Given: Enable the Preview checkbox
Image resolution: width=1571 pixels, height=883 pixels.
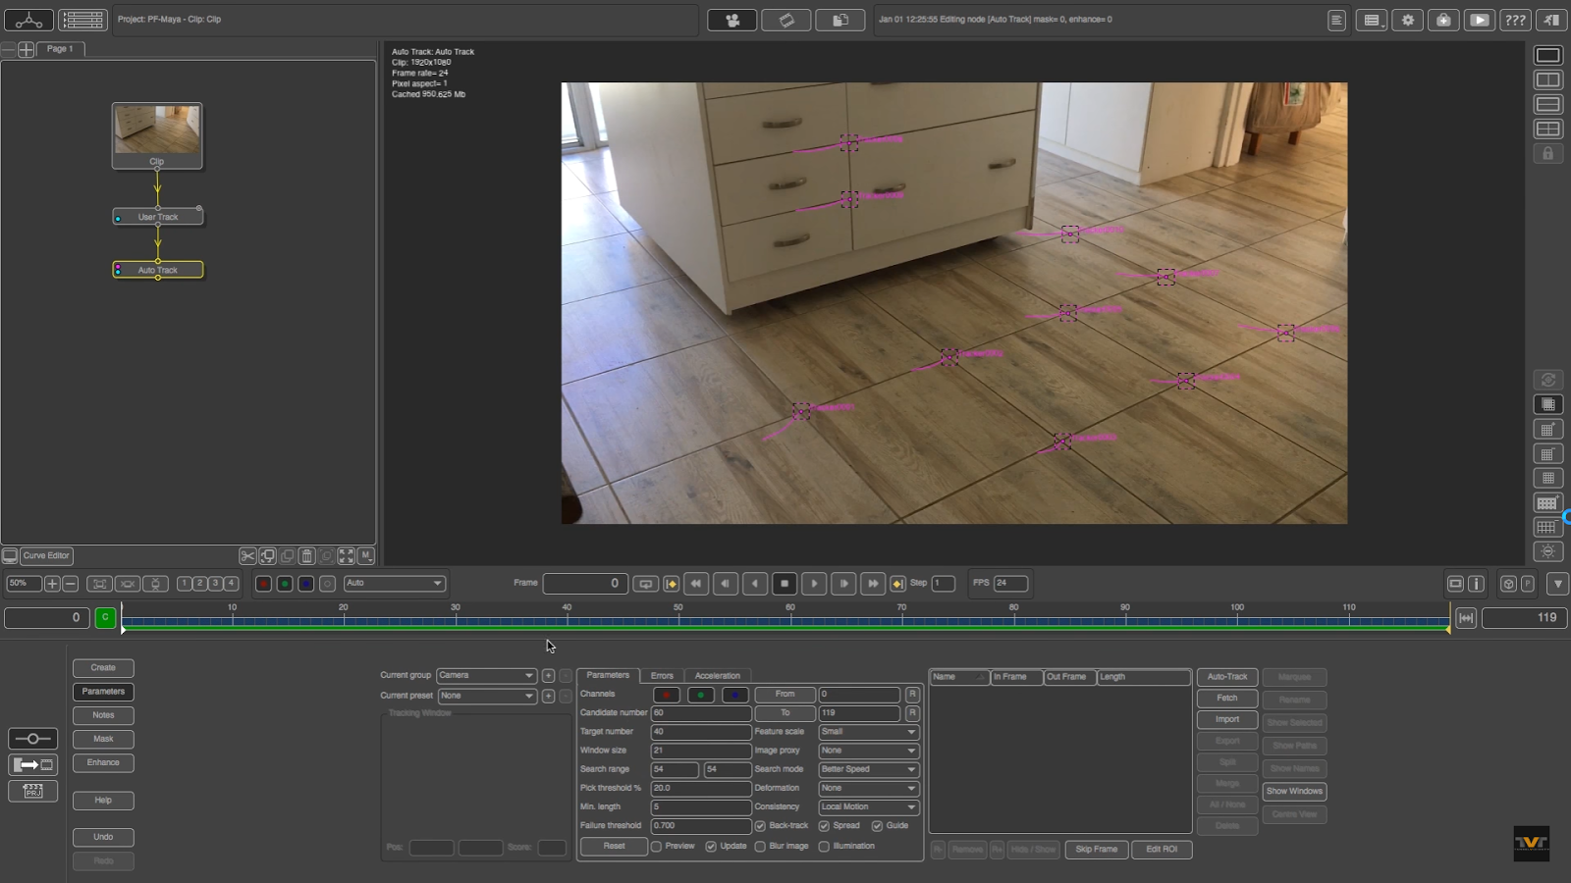Looking at the screenshot, I should click(656, 847).
